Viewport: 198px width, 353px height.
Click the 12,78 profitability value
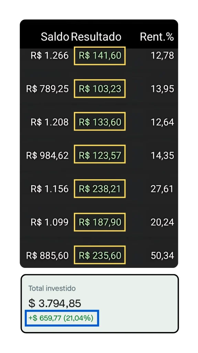(162, 56)
